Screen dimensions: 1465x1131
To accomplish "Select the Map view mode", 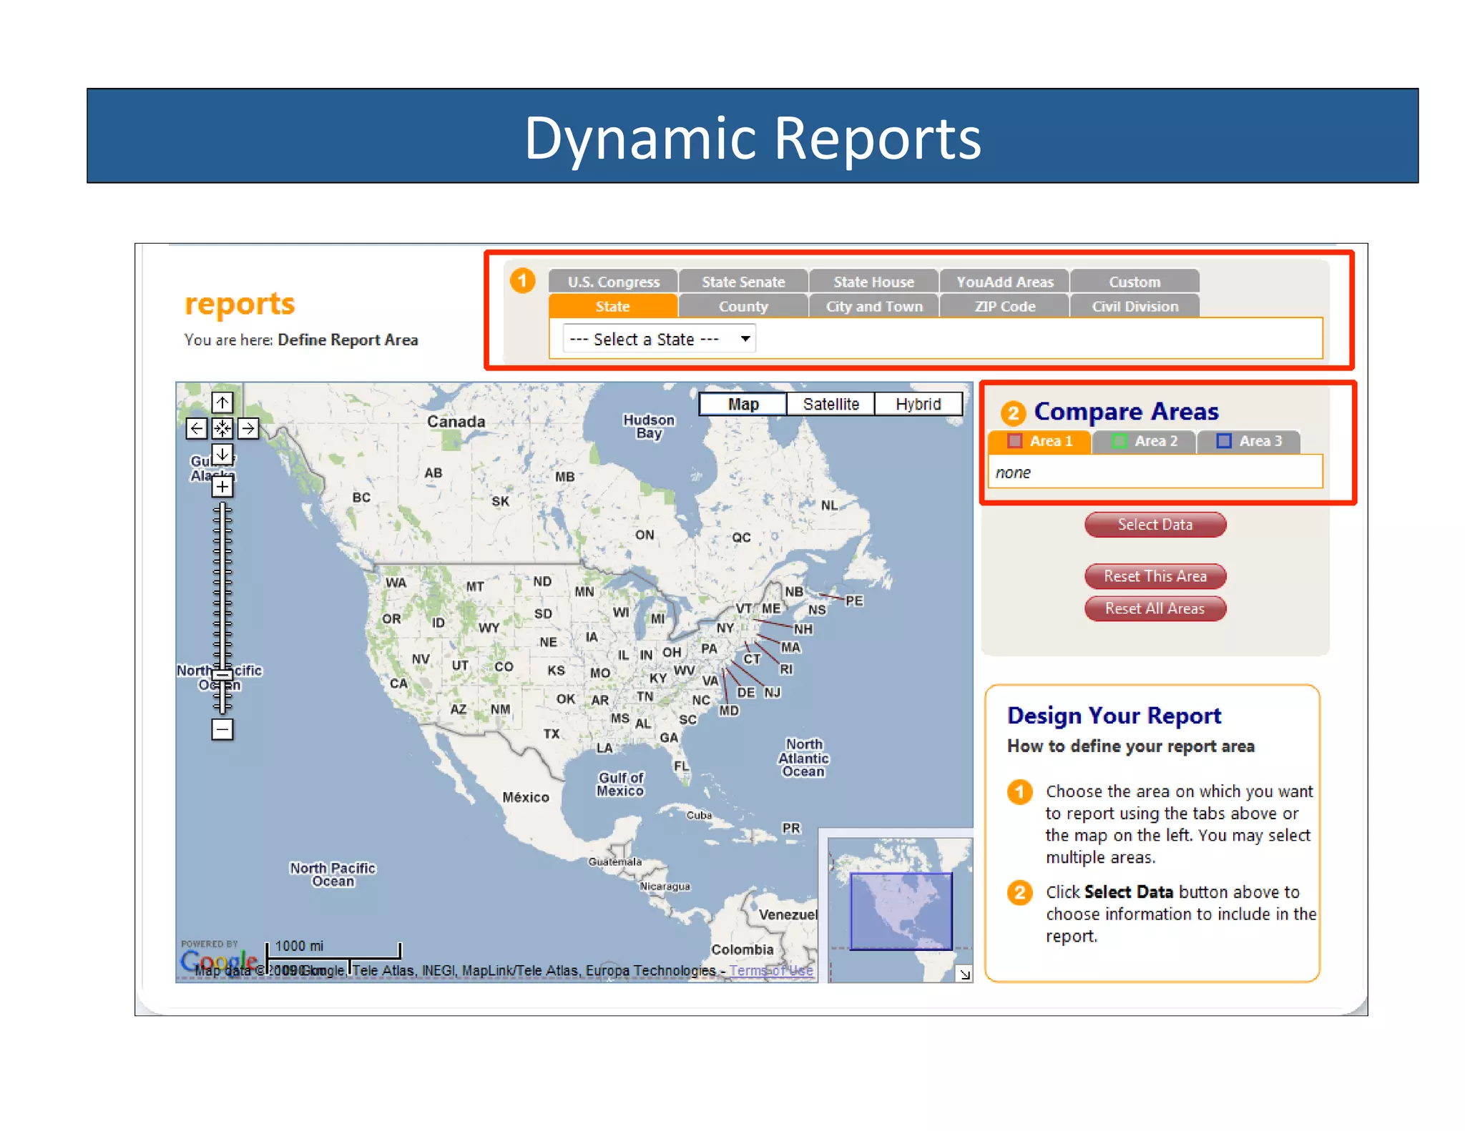I will click(x=743, y=404).
